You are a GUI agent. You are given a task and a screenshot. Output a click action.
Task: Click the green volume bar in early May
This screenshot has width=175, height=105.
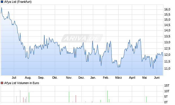pyautogui.click(x=146, y=99)
